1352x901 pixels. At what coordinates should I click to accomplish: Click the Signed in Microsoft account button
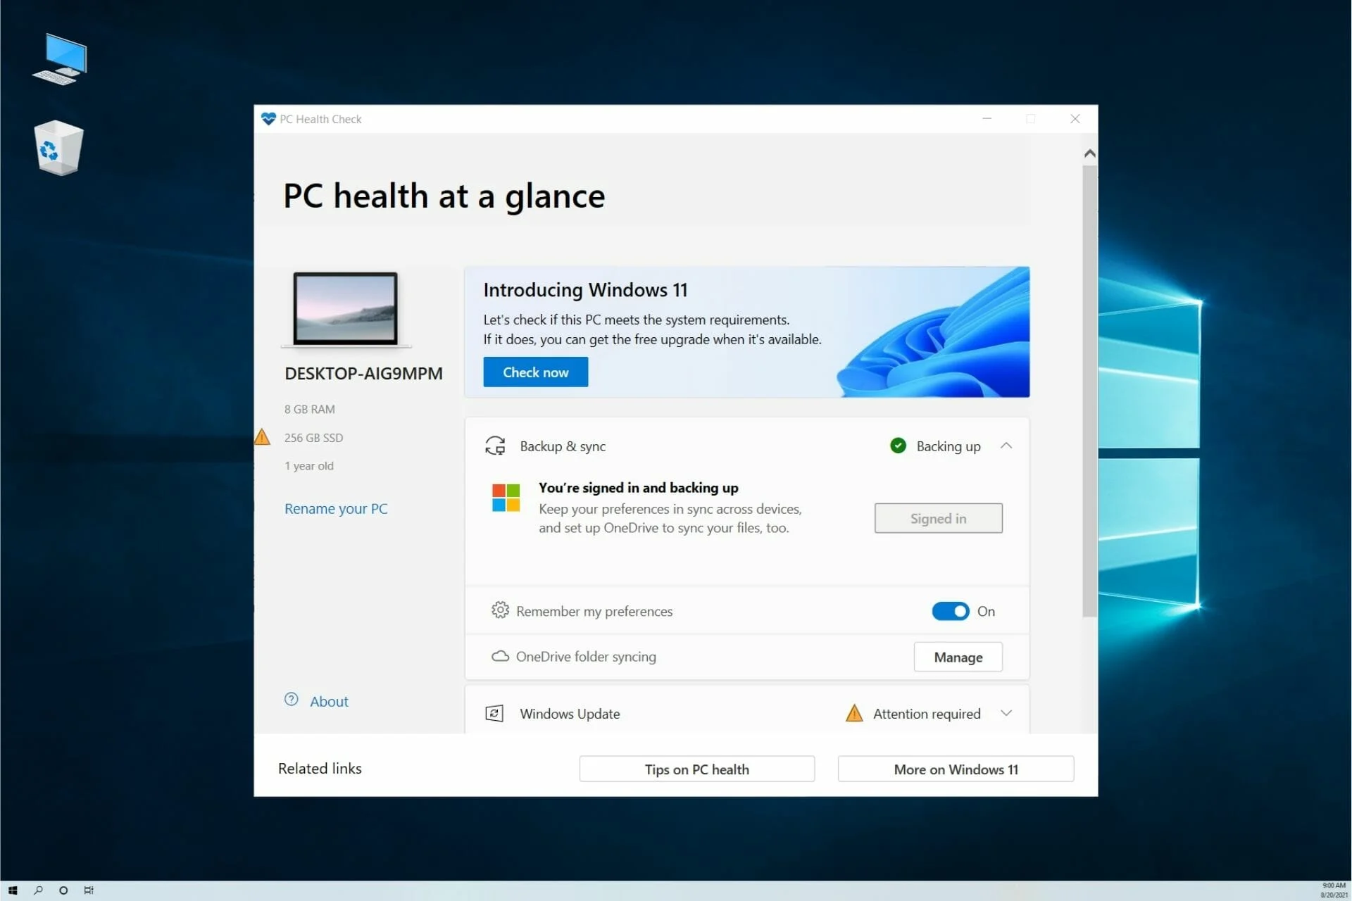point(937,518)
